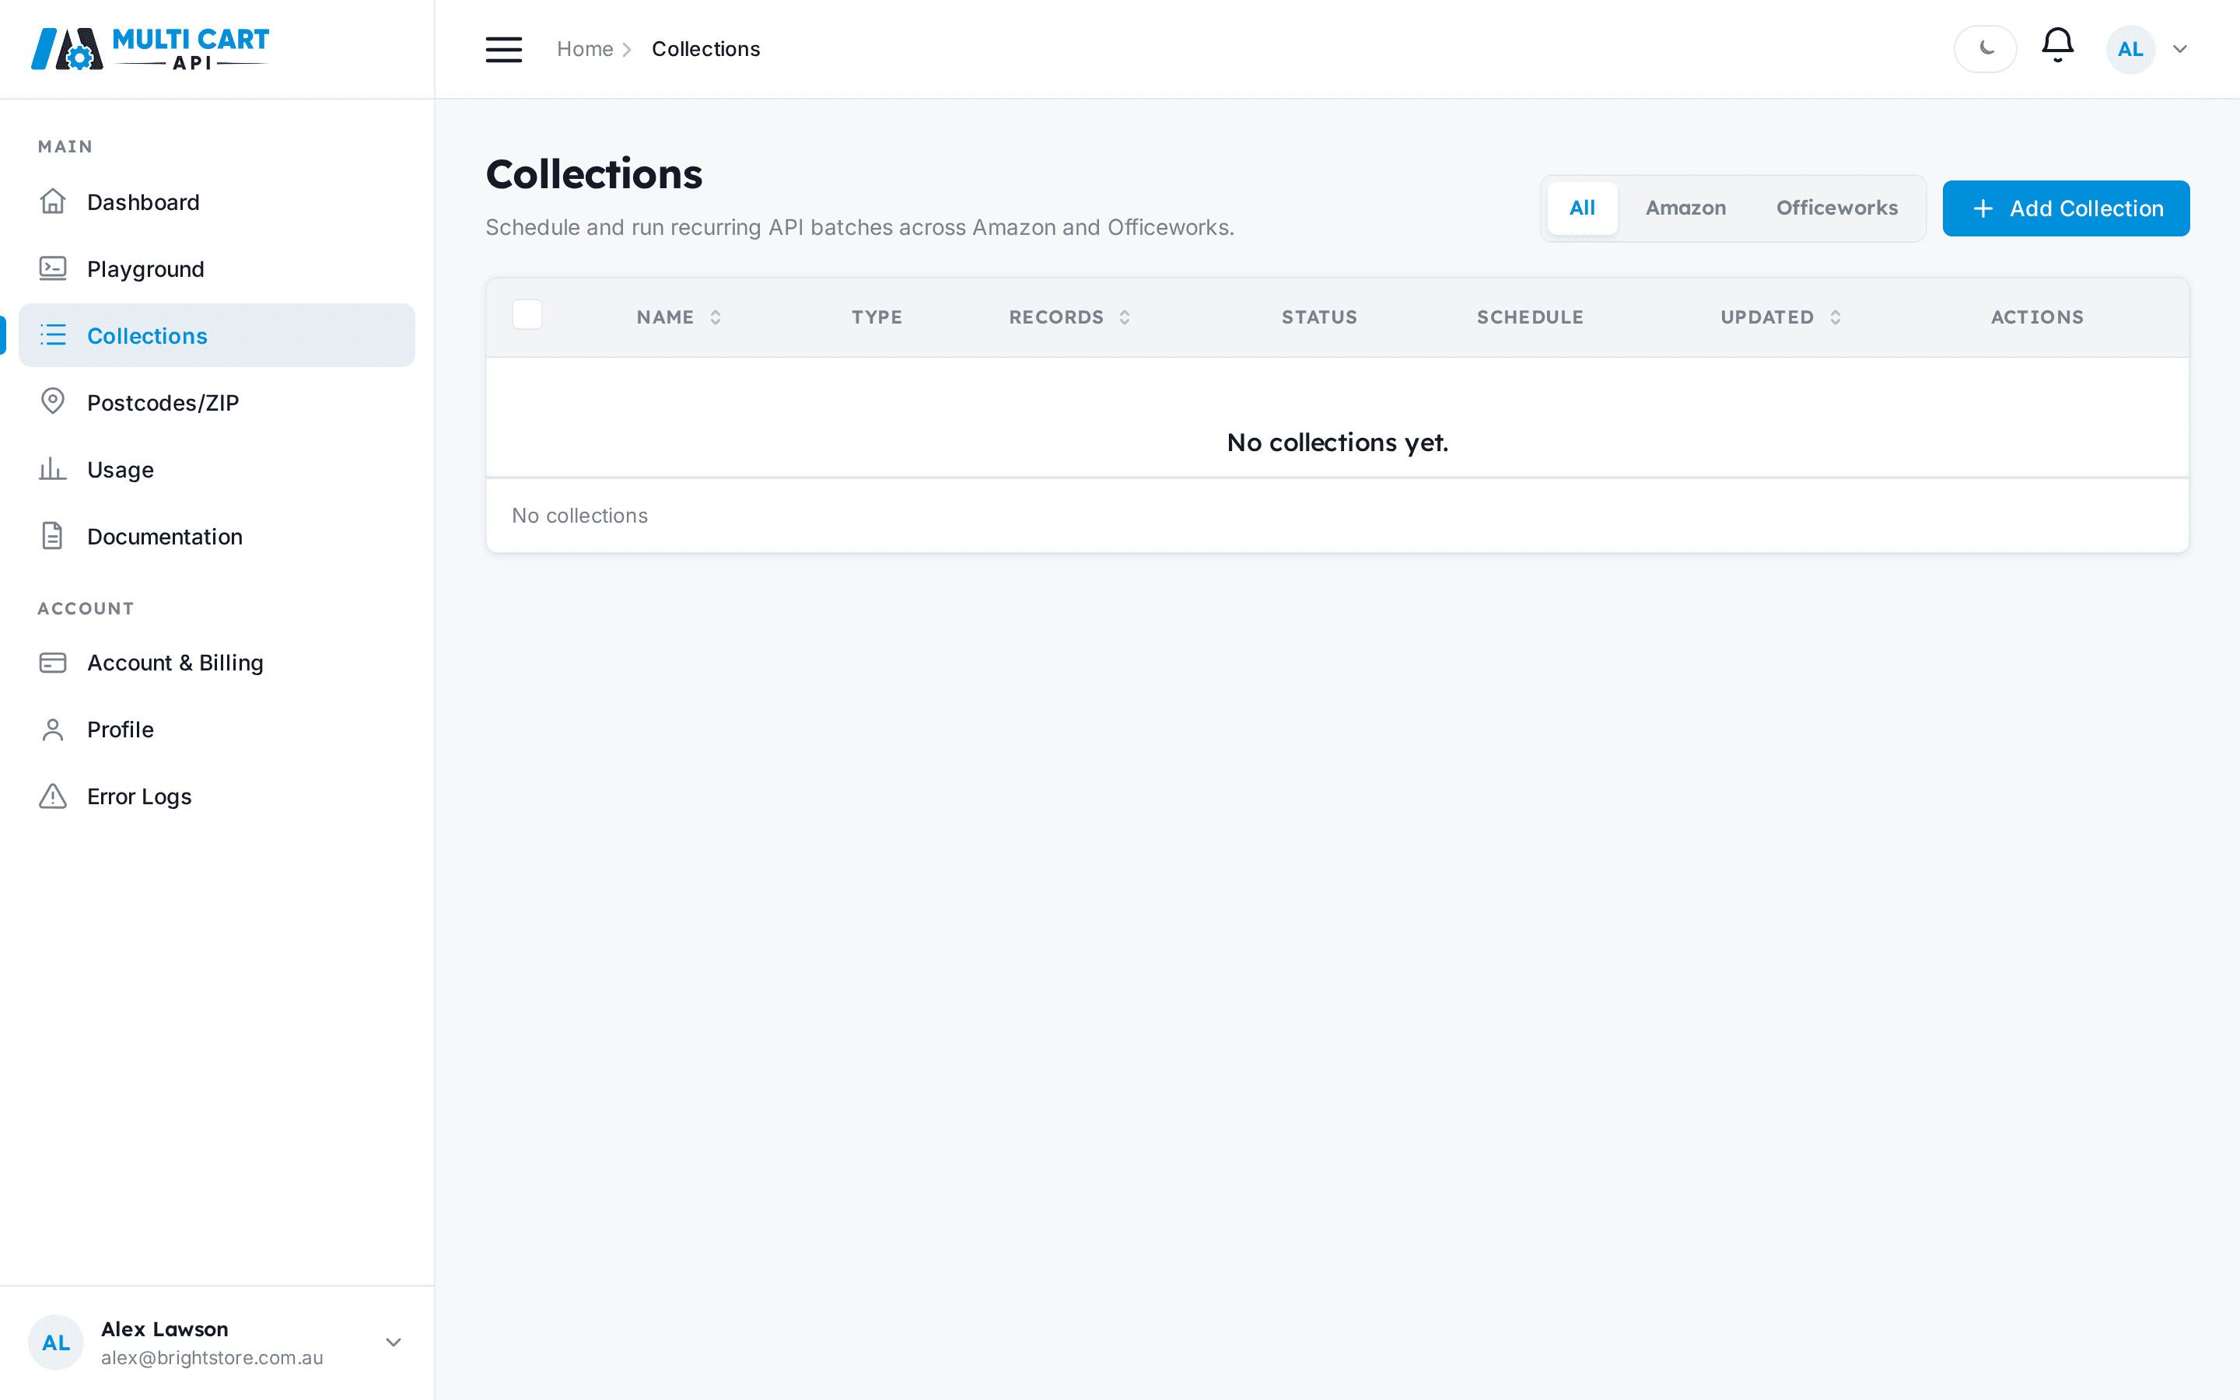Click the Postcodes/ZIP pin icon
This screenshot has height=1400, width=2240.
pyautogui.click(x=53, y=402)
